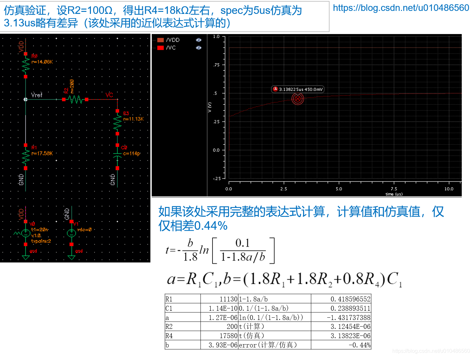473x357 pixels.
Task: Click table cell with value 1.14E-10
Action: (x=219, y=308)
